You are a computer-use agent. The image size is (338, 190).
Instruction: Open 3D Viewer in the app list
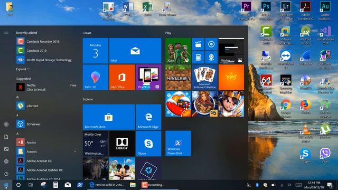pos(46,124)
